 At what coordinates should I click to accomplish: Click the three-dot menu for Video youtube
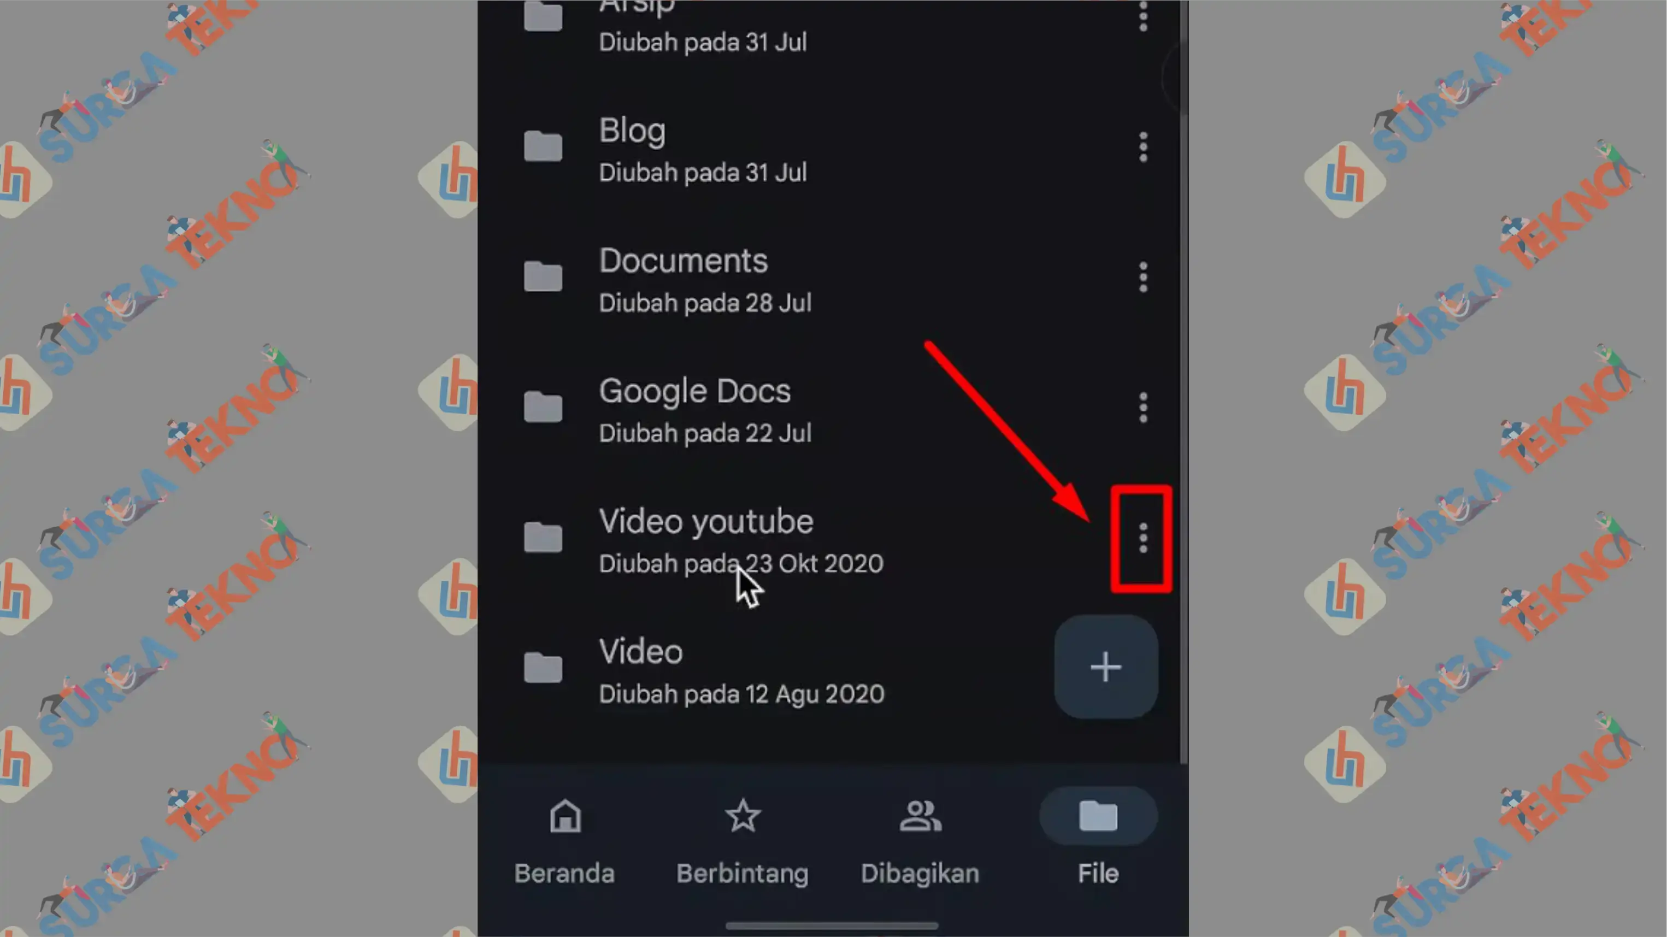(x=1141, y=538)
